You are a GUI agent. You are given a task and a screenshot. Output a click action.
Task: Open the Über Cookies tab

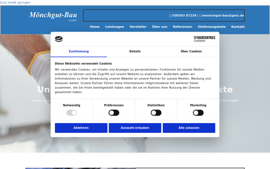pos(191,51)
